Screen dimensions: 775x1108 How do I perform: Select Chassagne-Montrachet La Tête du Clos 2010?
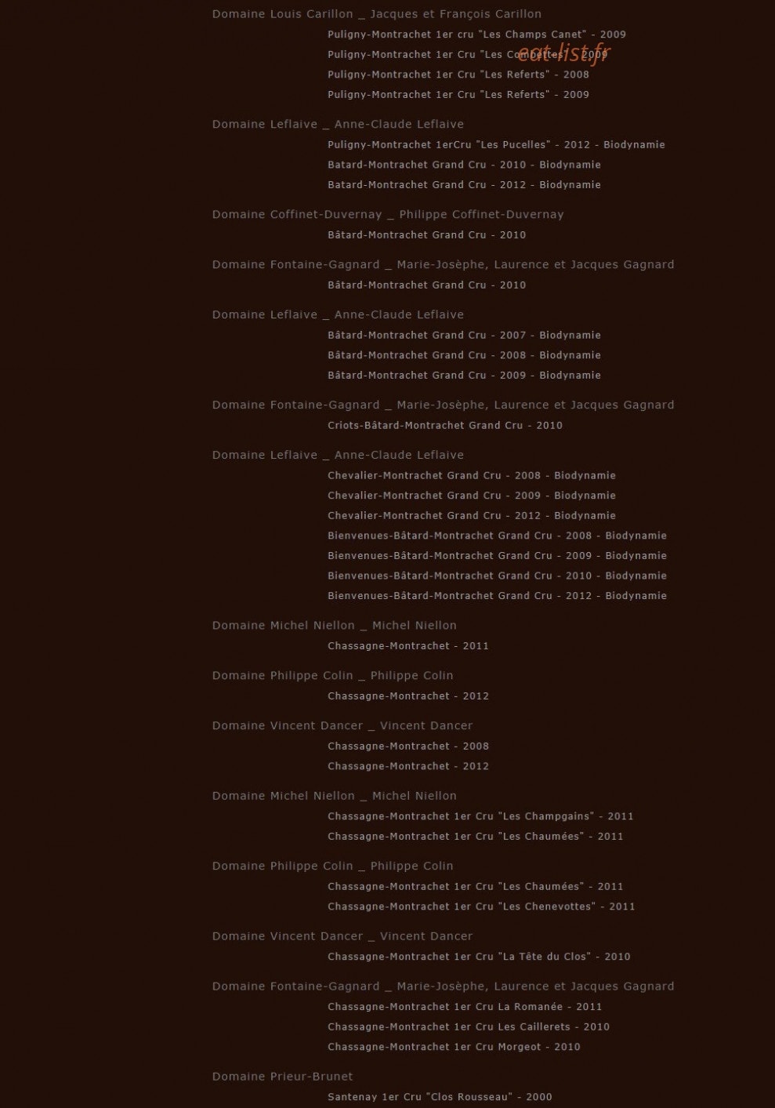click(x=479, y=957)
